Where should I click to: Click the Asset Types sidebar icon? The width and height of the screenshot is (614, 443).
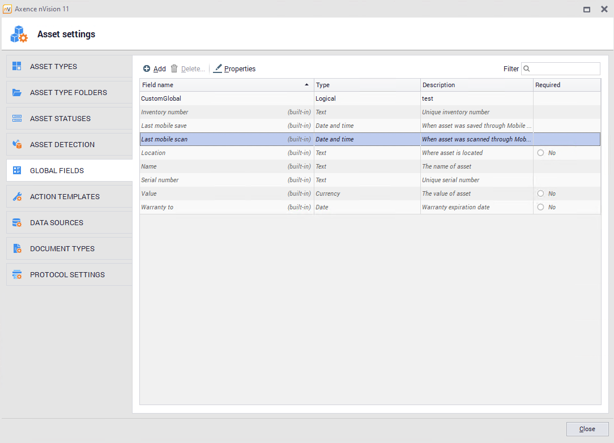coord(17,66)
